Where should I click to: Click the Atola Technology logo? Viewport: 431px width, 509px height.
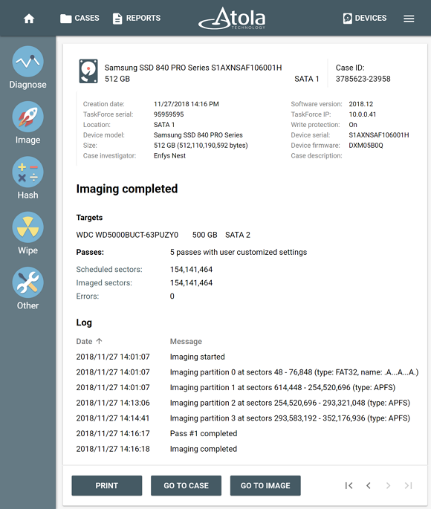coord(232,18)
